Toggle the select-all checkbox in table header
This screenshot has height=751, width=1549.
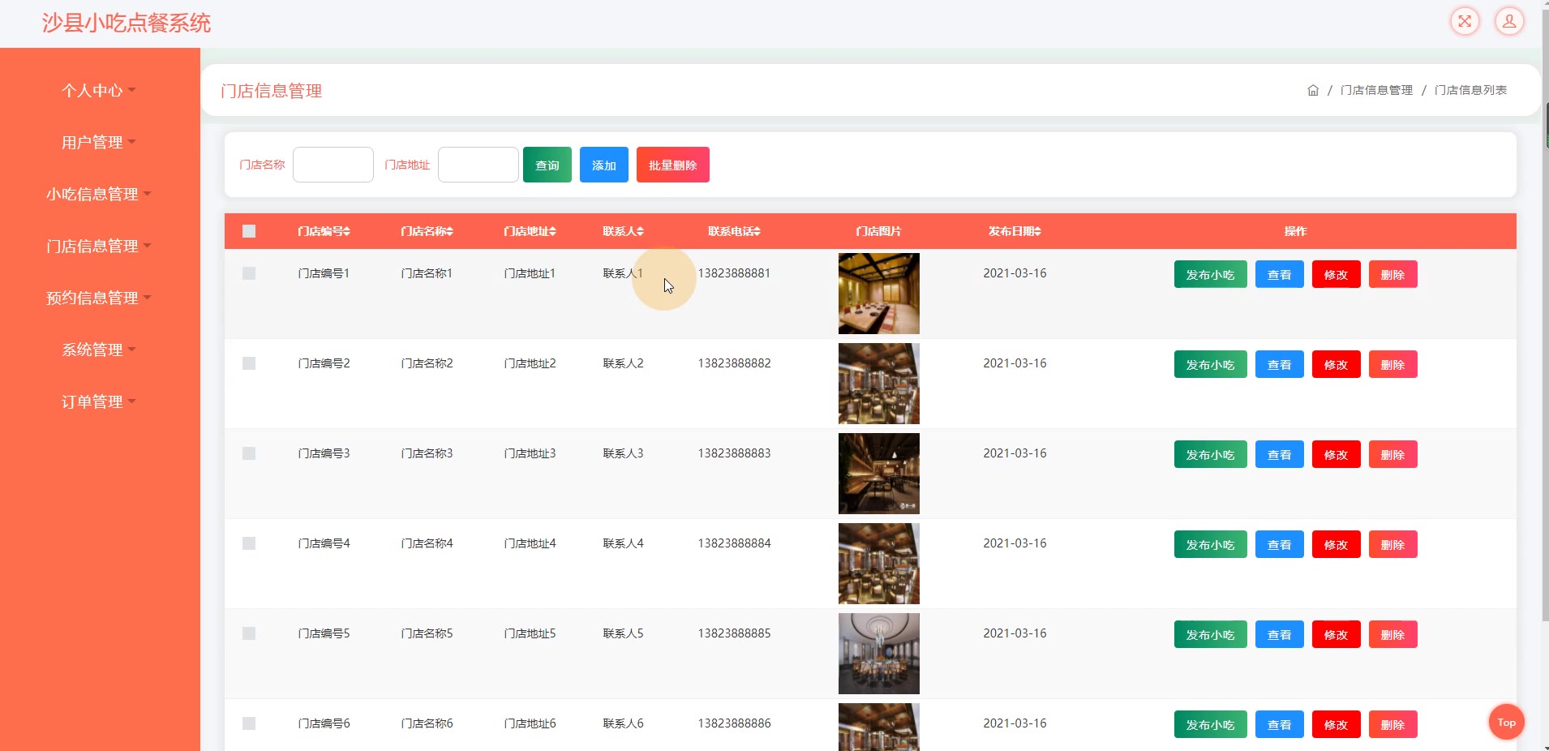[249, 231]
